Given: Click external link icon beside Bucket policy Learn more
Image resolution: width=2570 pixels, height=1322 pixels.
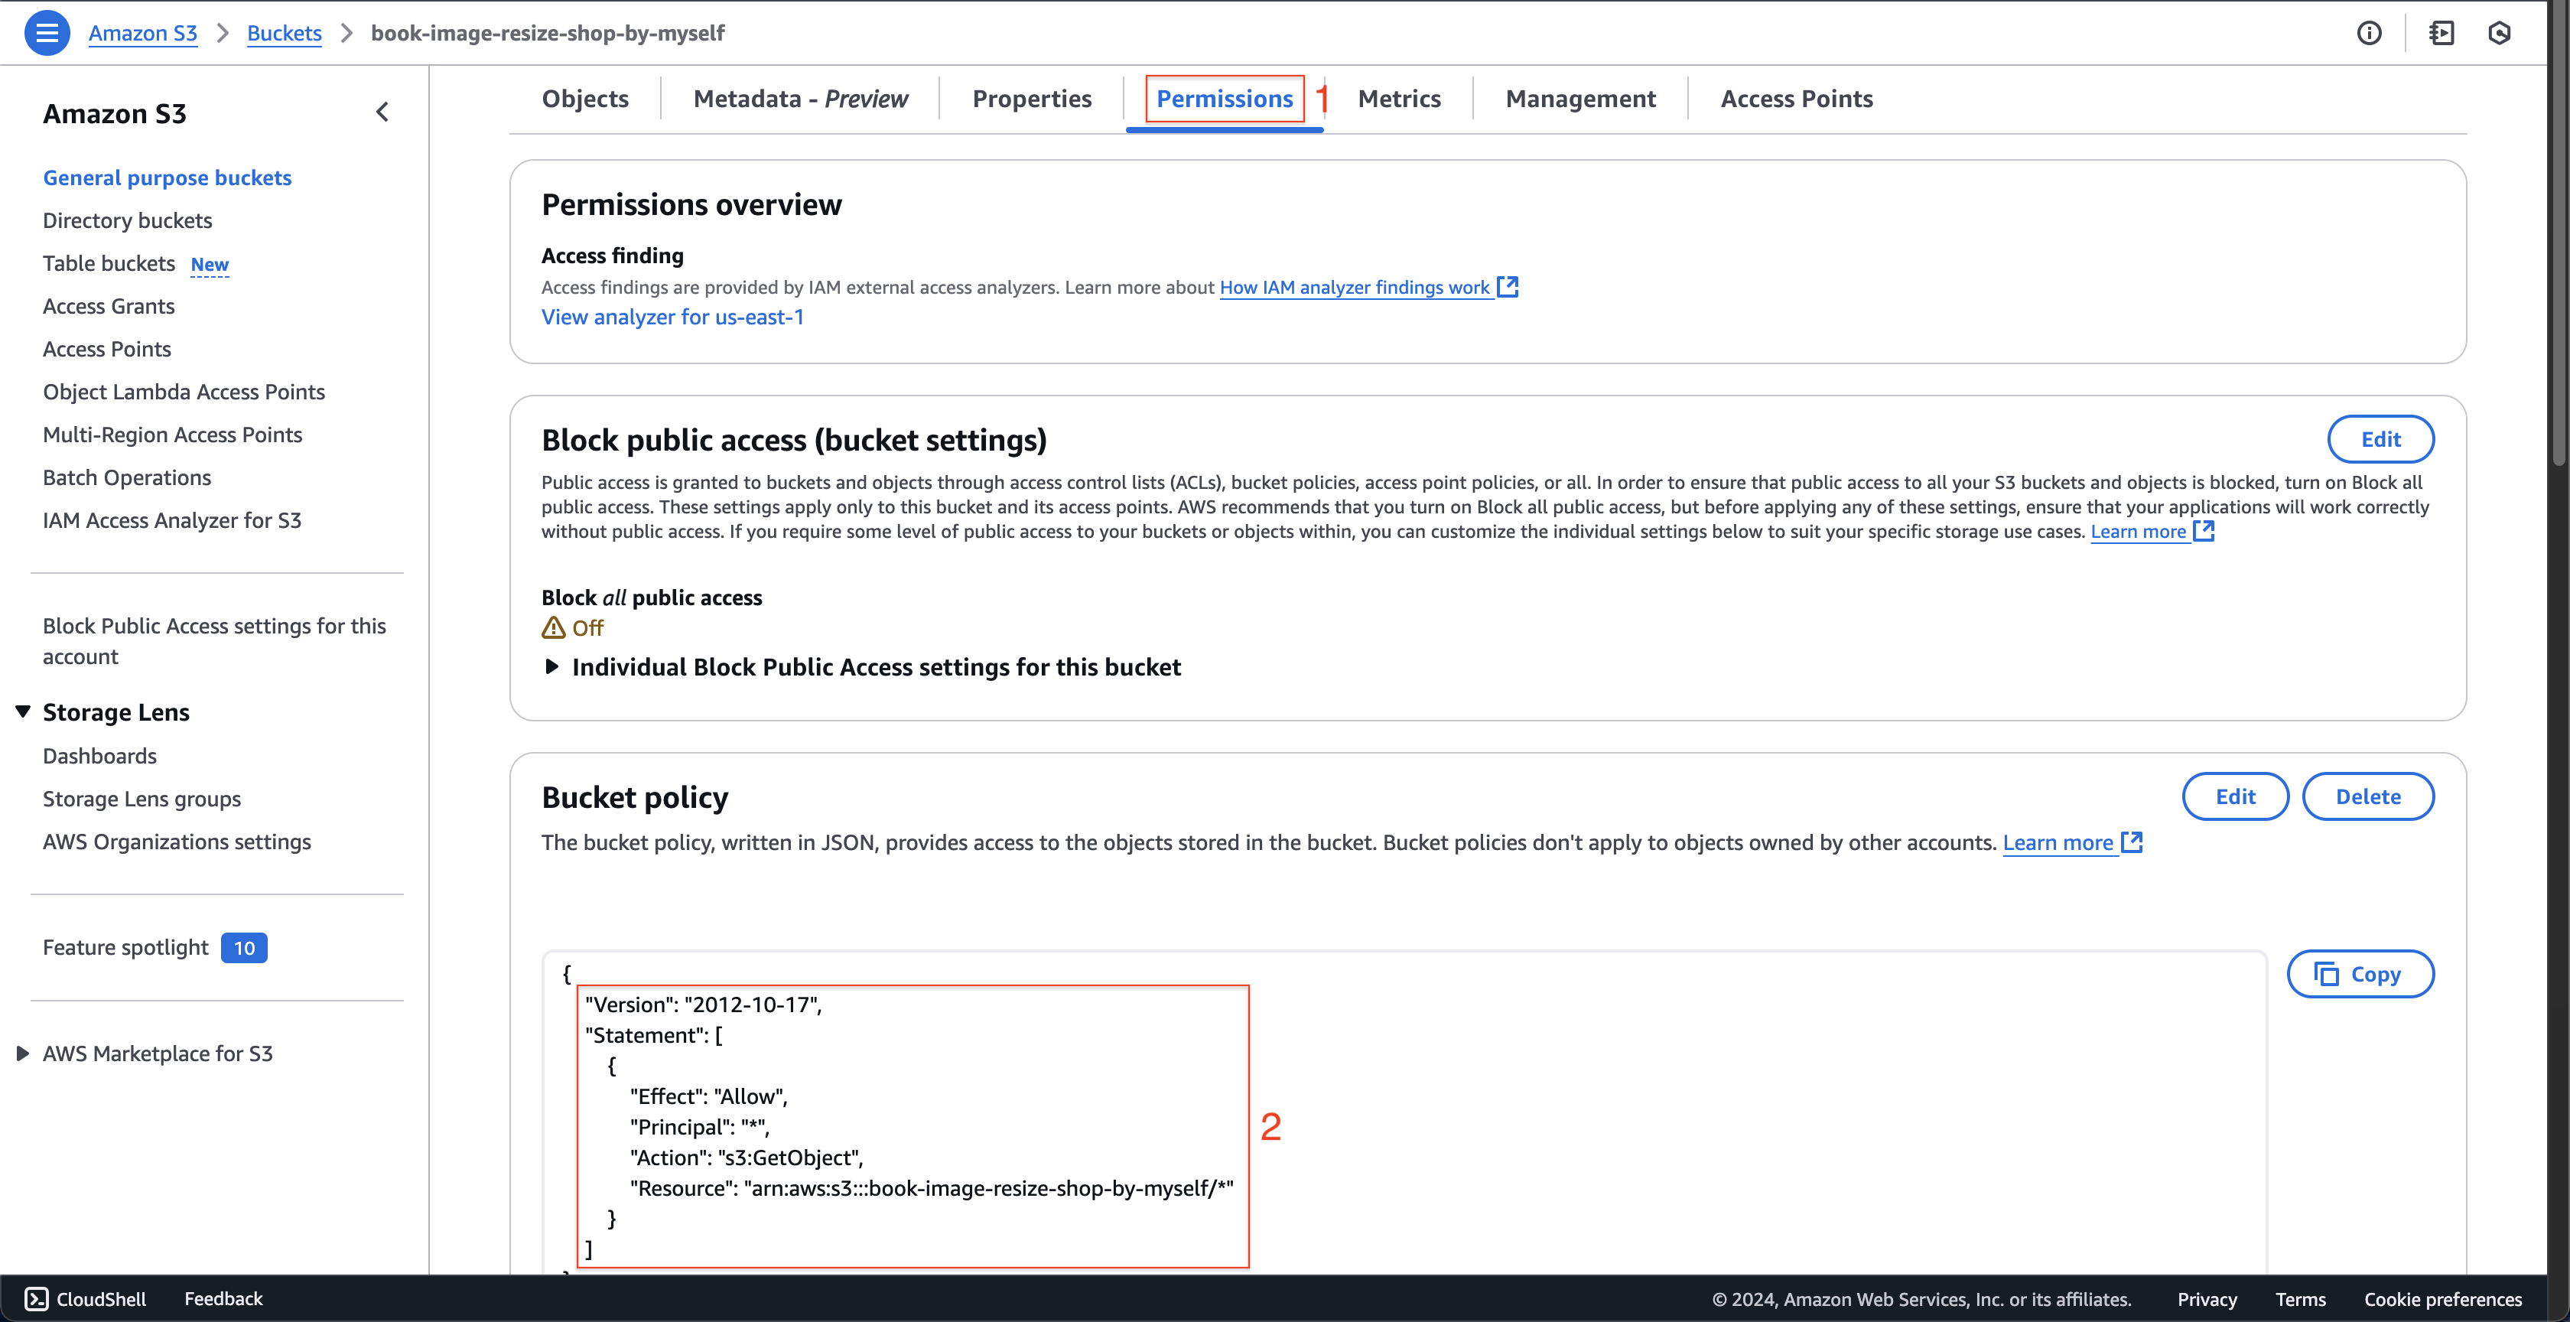Looking at the screenshot, I should (x=2132, y=843).
